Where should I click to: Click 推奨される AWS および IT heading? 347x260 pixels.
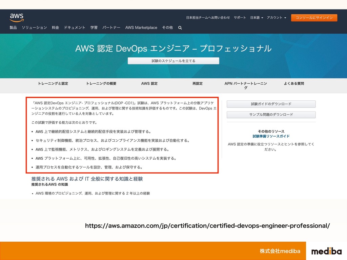point(87,179)
